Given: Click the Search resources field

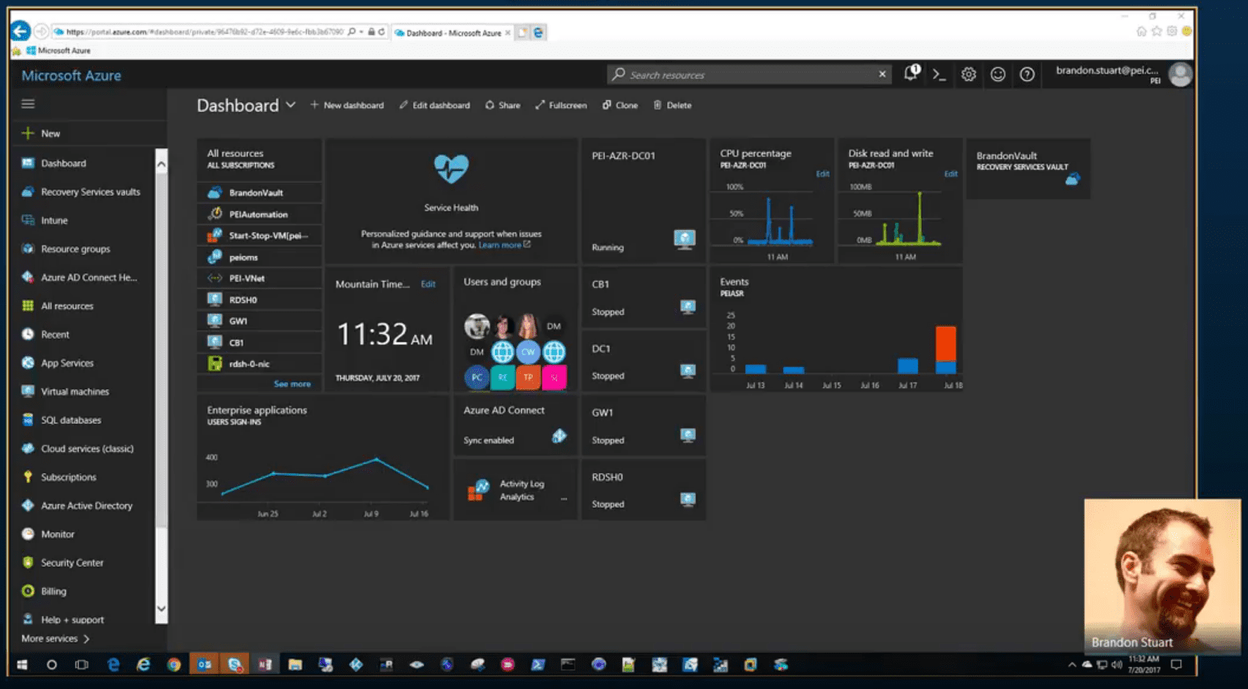Looking at the screenshot, I should tap(748, 75).
